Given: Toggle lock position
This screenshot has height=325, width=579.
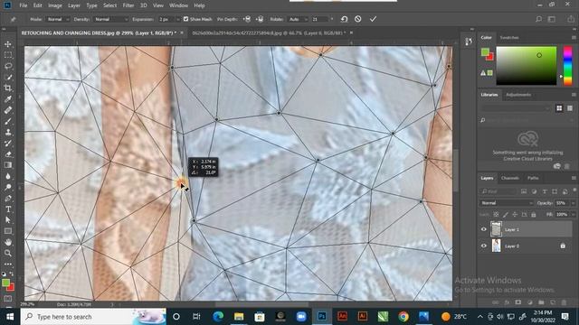Looking at the screenshot, I should pyautogui.click(x=515, y=215).
